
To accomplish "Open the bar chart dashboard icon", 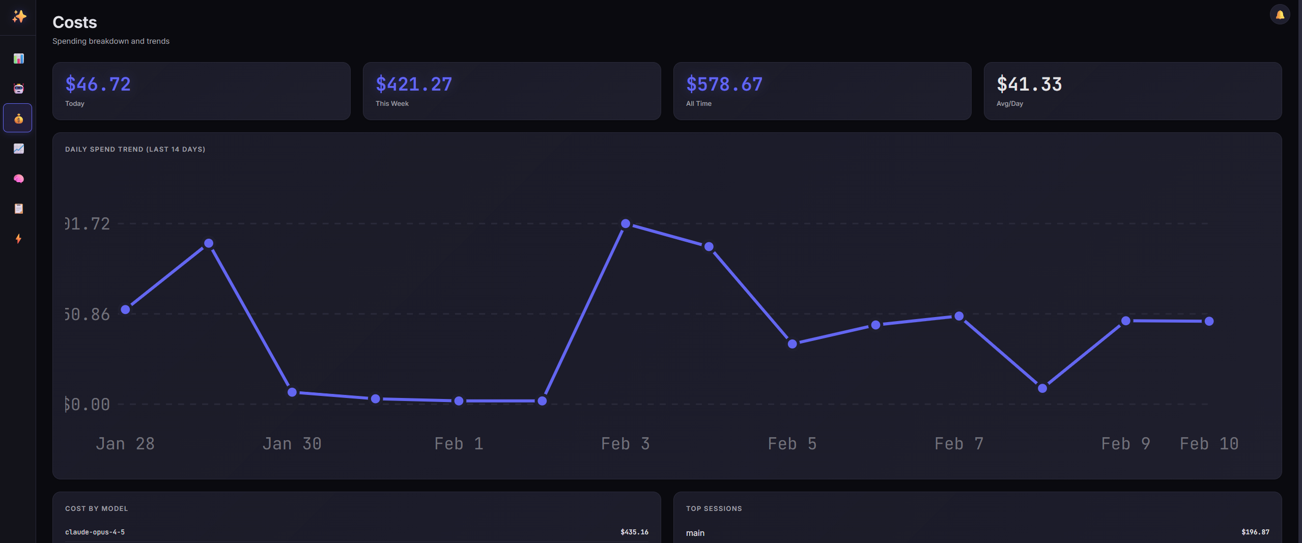I will 19,59.
